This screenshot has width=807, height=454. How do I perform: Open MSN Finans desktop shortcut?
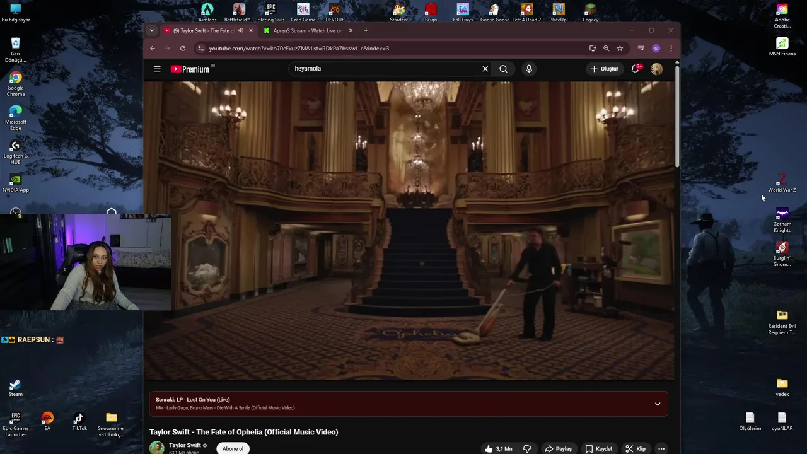(x=782, y=47)
